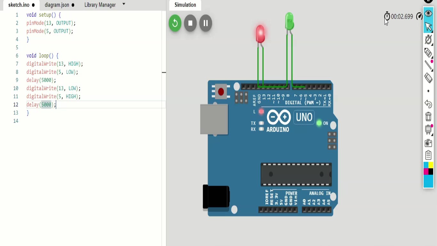
Task: Click the ATmega chip on the board
Action: coord(296,175)
